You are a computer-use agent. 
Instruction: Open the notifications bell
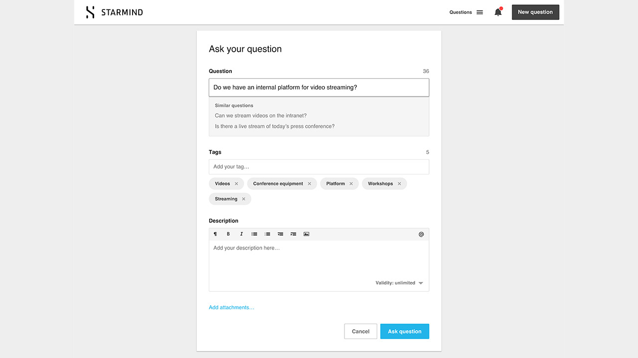(498, 12)
